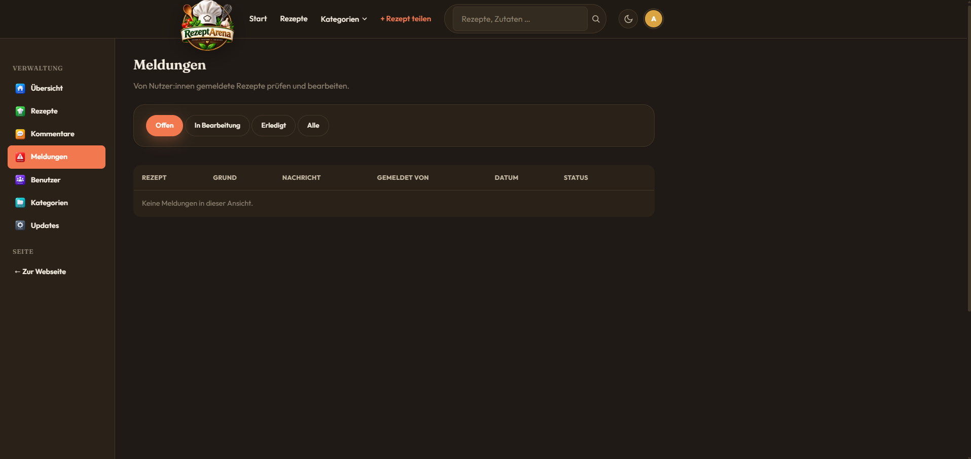Screen dimensions: 971x459
Task: Open Updates label in the sidebar
Action: (x=45, y=225)
